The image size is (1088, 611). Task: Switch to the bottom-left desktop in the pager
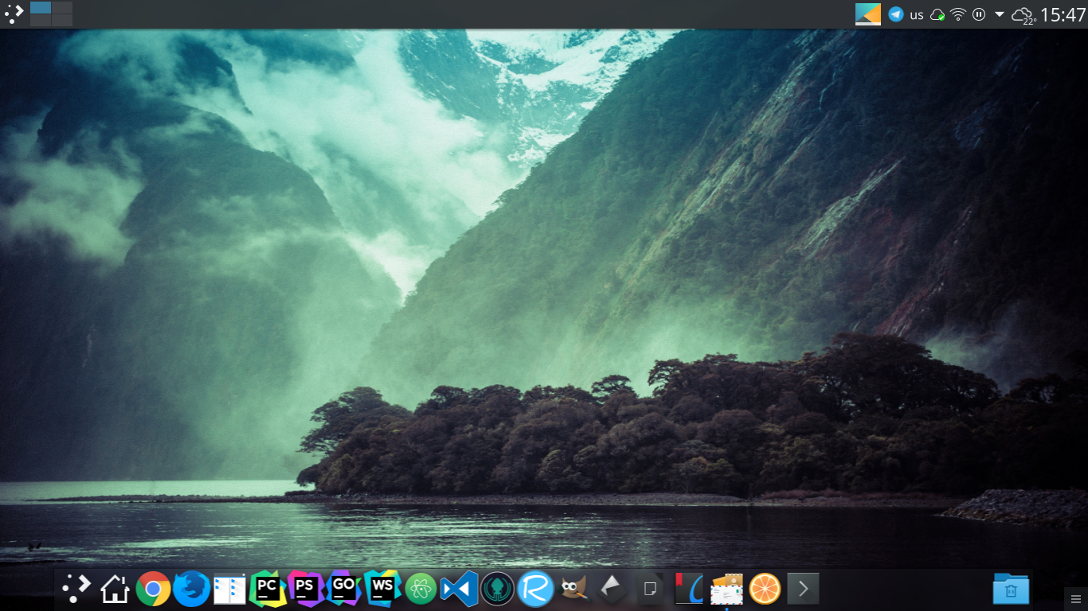41,20
